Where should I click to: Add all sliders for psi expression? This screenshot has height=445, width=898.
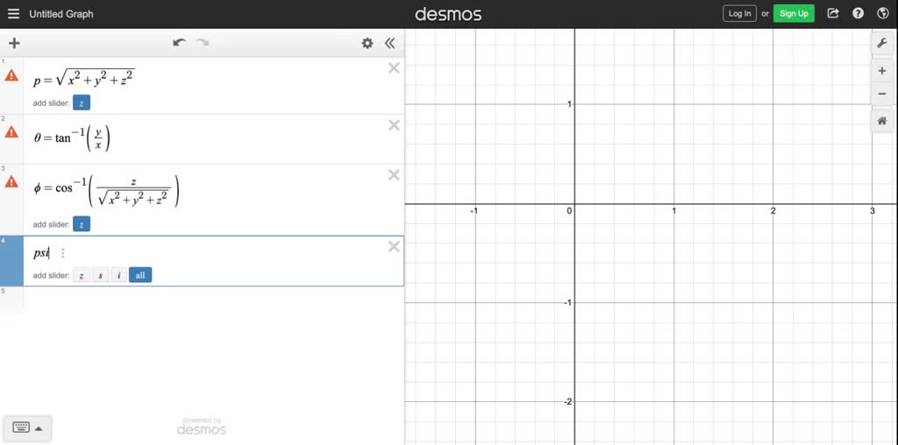(139, 275)
